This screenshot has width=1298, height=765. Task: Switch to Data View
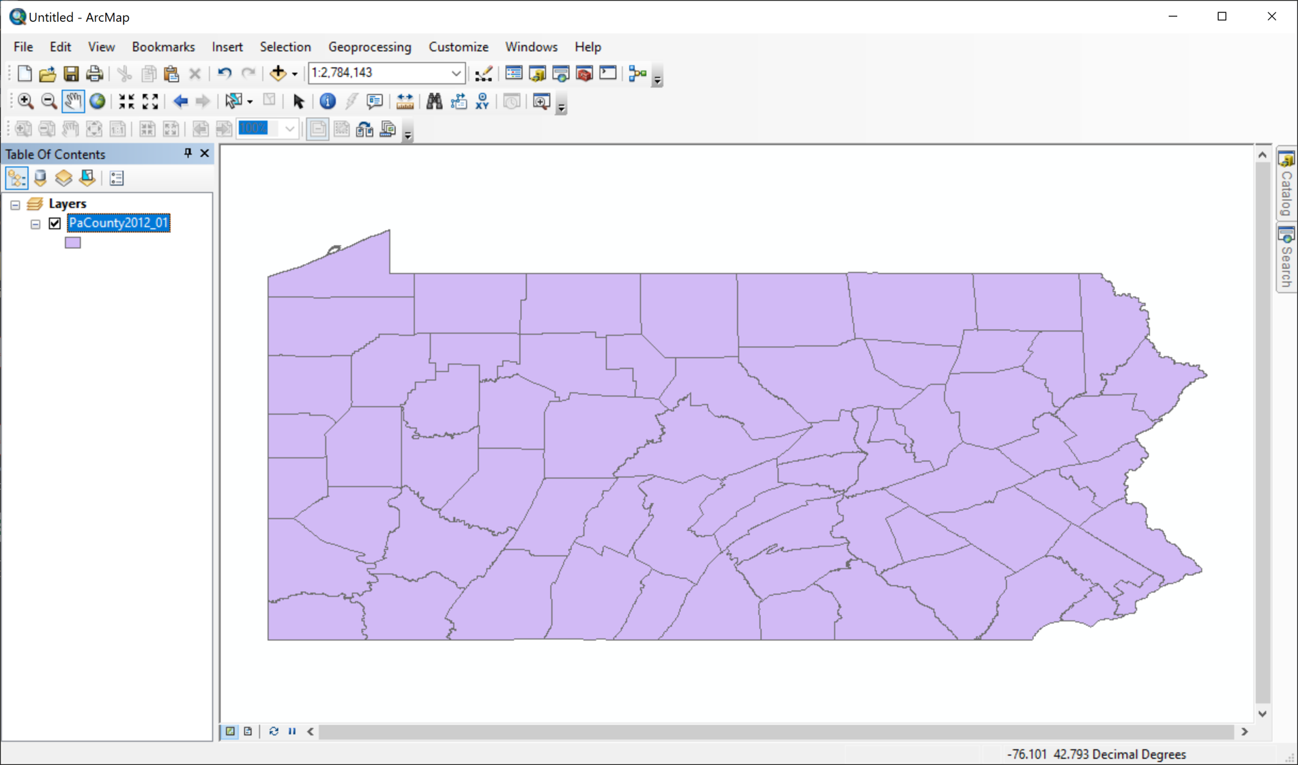click(230, 731)
